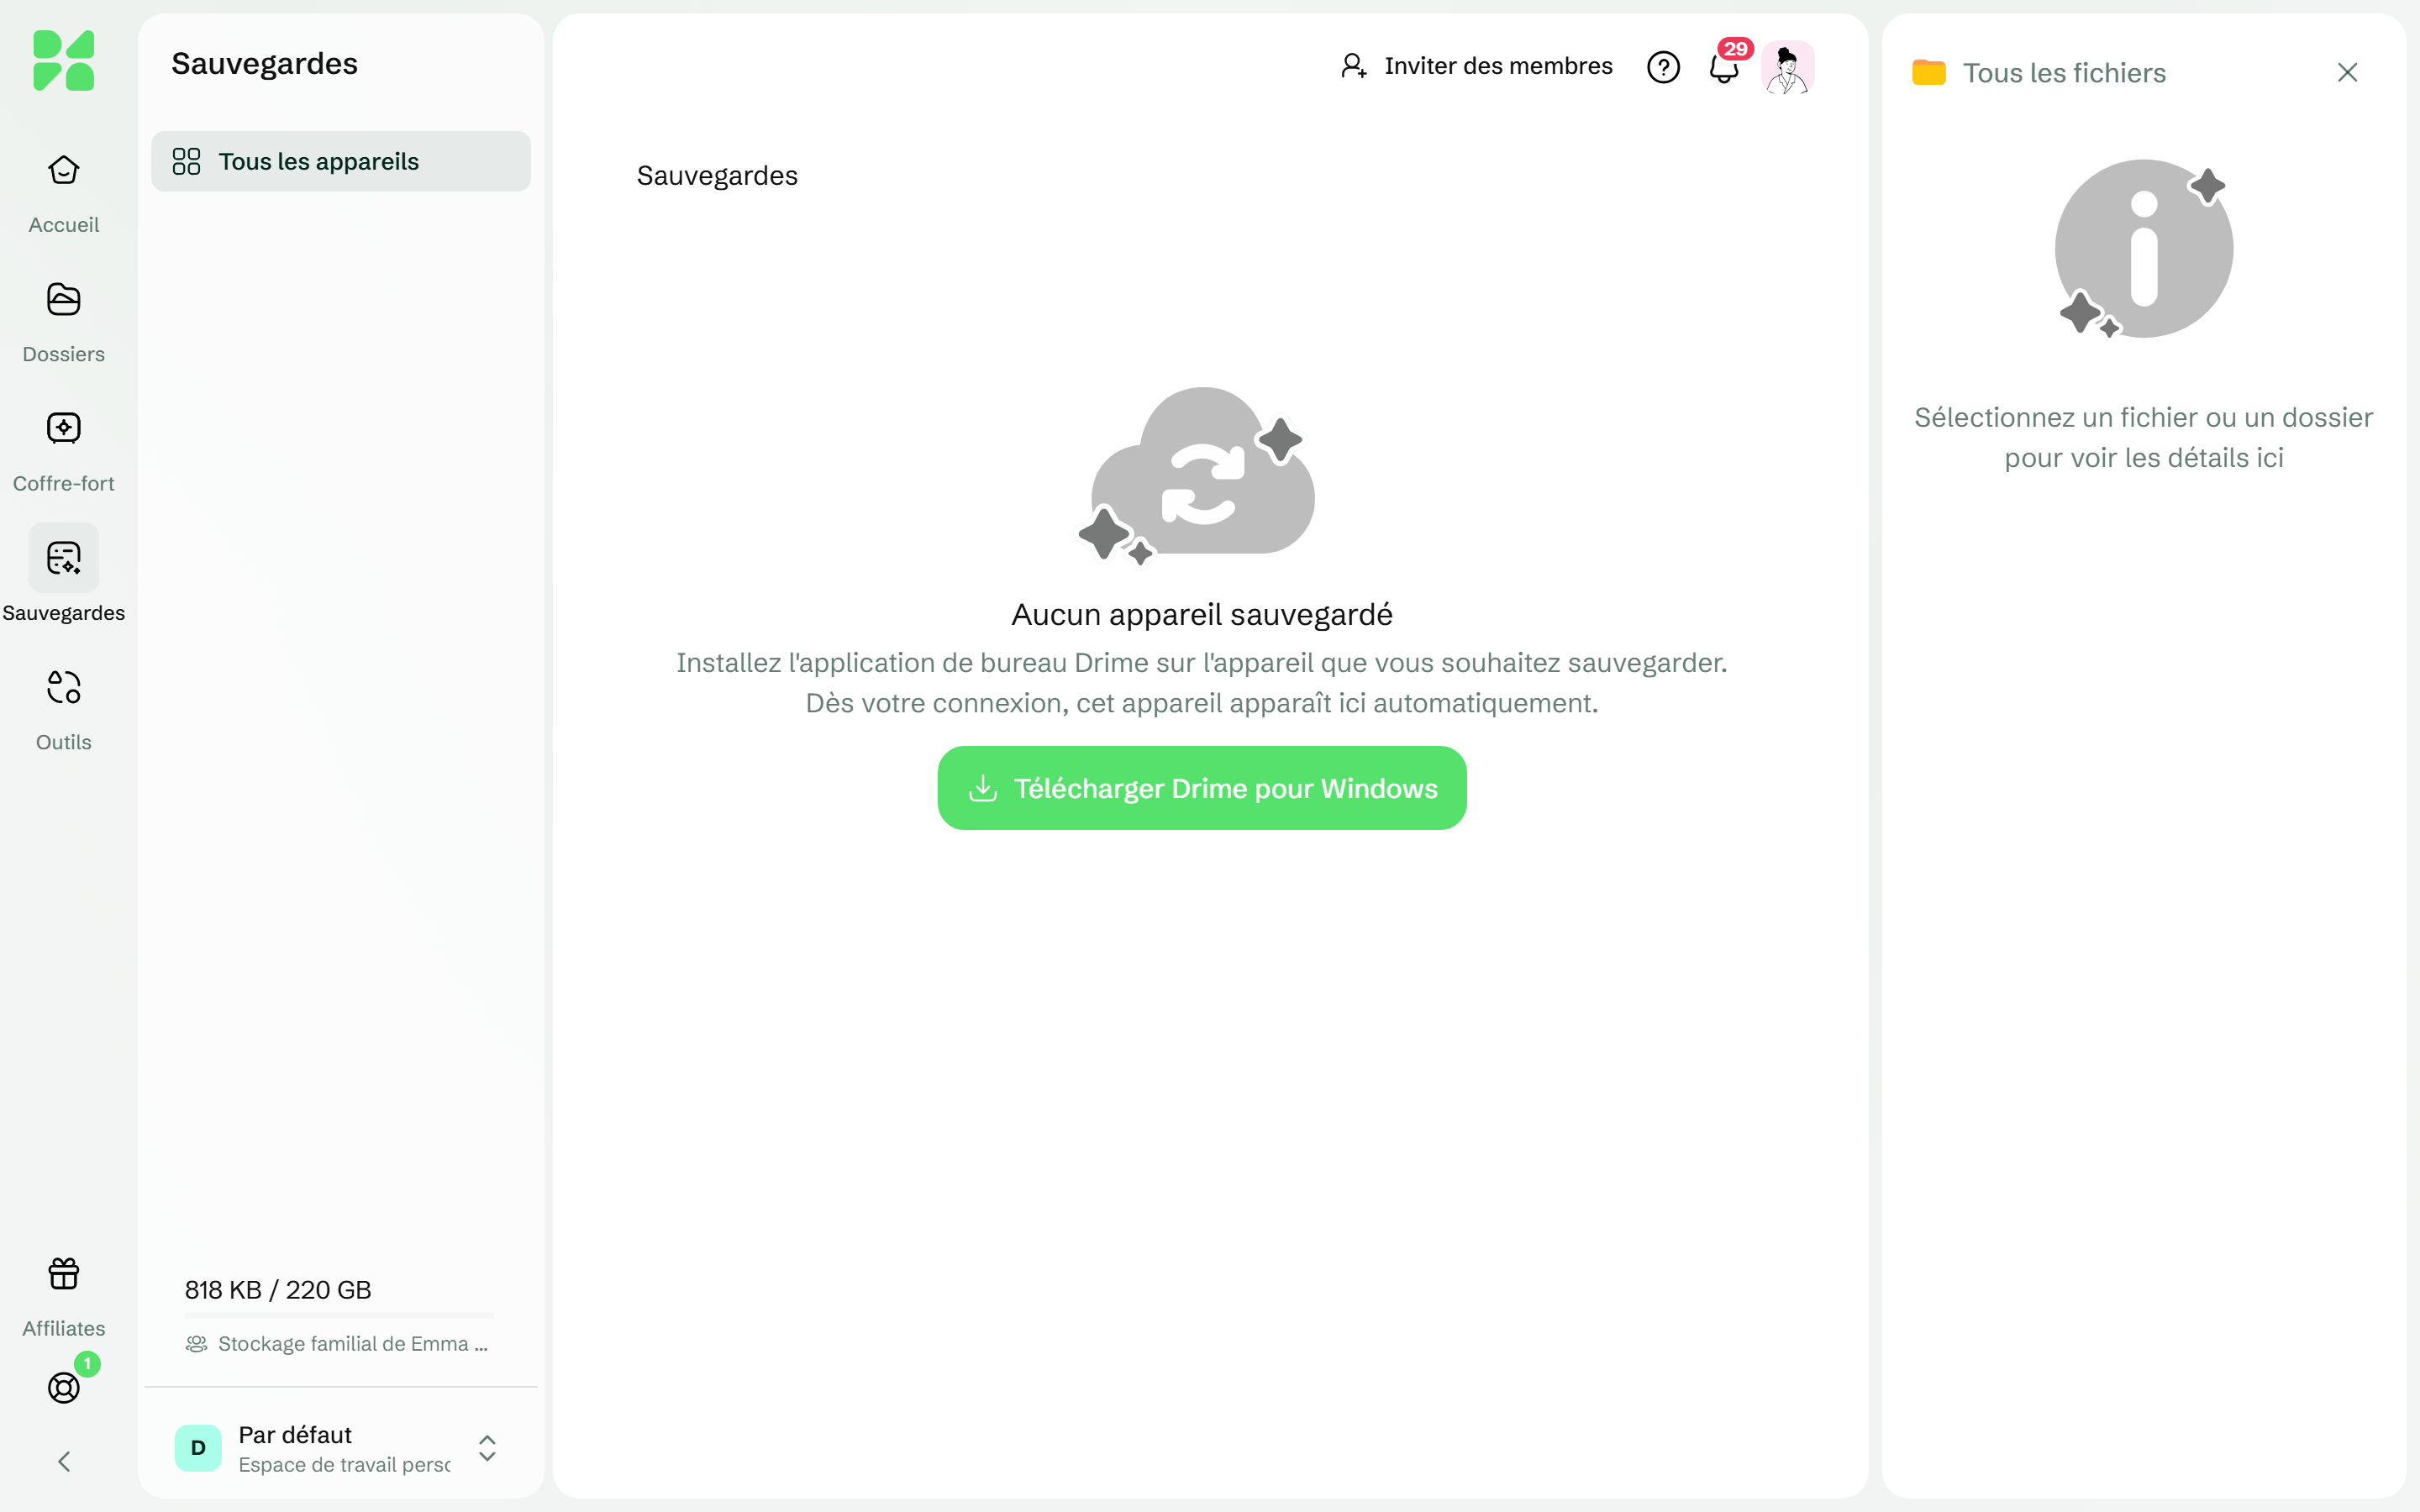Viewport: 2420px width, 1512px height.
Task: Click the D workspace avatar
Action: [x=198, y=1448]
